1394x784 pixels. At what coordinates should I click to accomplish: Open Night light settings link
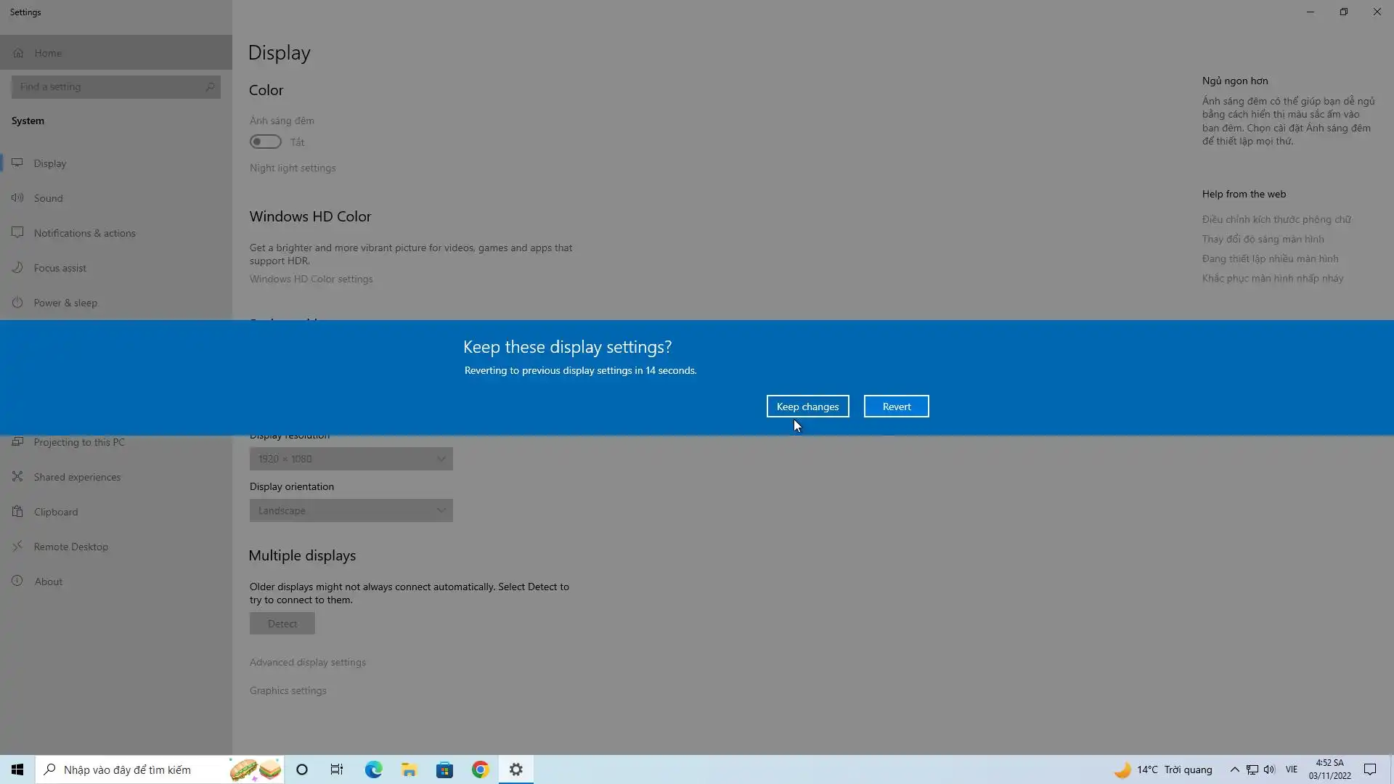tap(293, 168)
